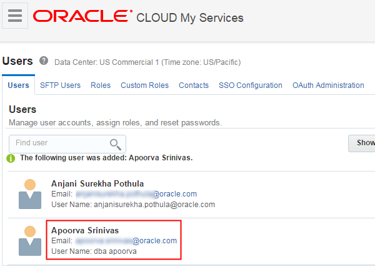Image resolution: width=375 pixels, height=267 pixels.
Task: Open the OAuth Administration tab
Action: [328, 85]
